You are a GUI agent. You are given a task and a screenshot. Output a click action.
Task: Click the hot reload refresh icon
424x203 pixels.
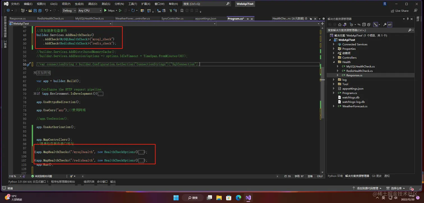(x=133, y=10)
